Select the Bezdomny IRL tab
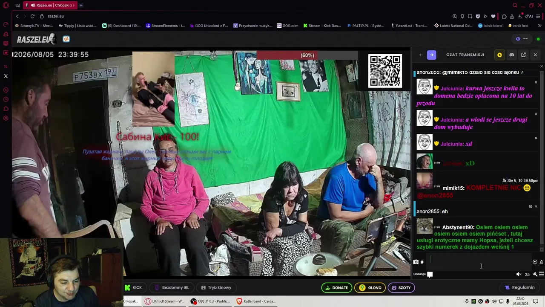 172,287
